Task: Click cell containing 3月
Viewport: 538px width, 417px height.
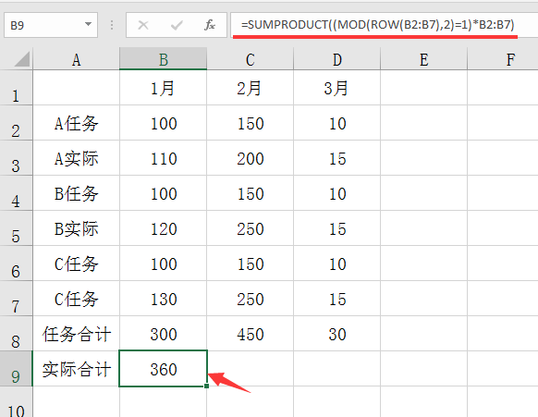Action: (x=336, y=88)
